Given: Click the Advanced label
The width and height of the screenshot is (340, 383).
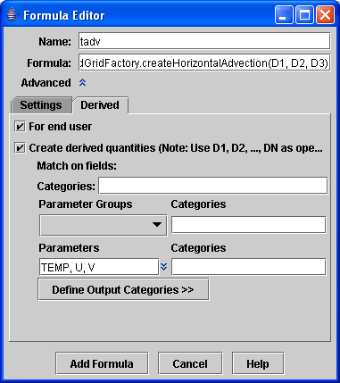Looking at the screenshot, I should [x=46, y=83].
